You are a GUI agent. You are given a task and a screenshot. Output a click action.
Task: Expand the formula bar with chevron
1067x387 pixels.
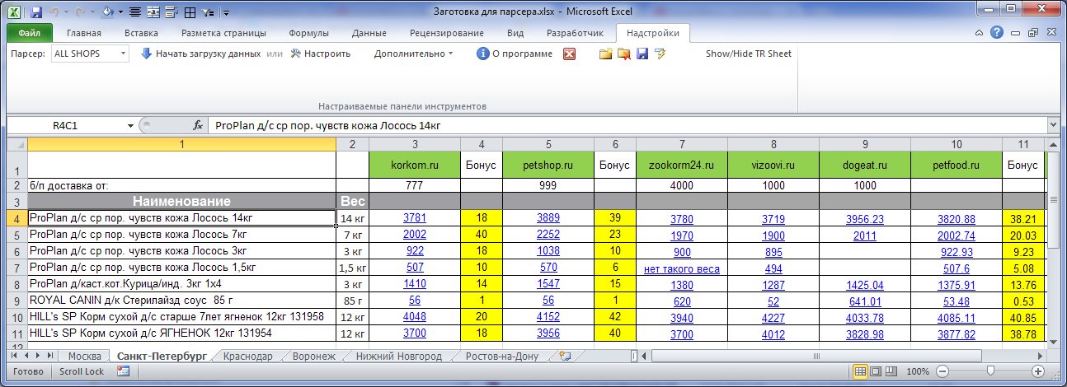tap(1051, 125)
